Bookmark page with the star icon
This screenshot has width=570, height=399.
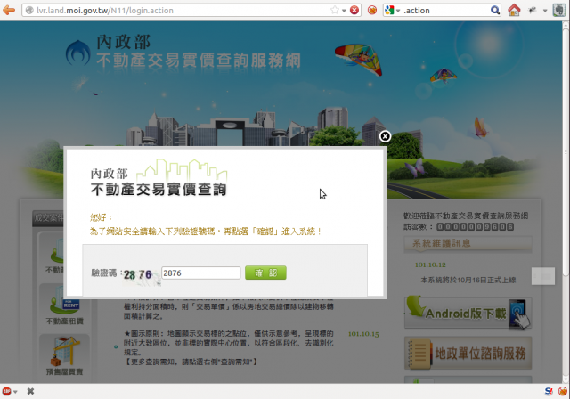pyautogui.click(x=335, y=10)
